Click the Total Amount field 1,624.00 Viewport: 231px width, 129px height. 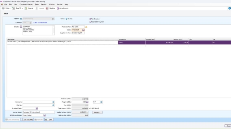(80, 108)
